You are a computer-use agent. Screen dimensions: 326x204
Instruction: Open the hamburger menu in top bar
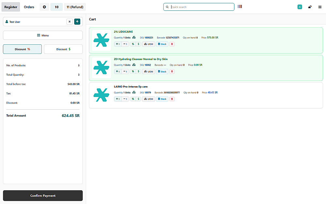click(320, 7)
